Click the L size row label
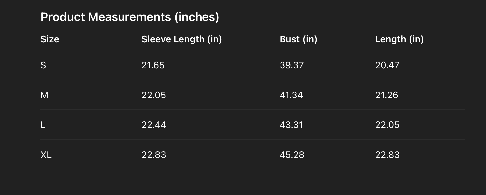Screen dimensions: 486x195 [43, 125]
